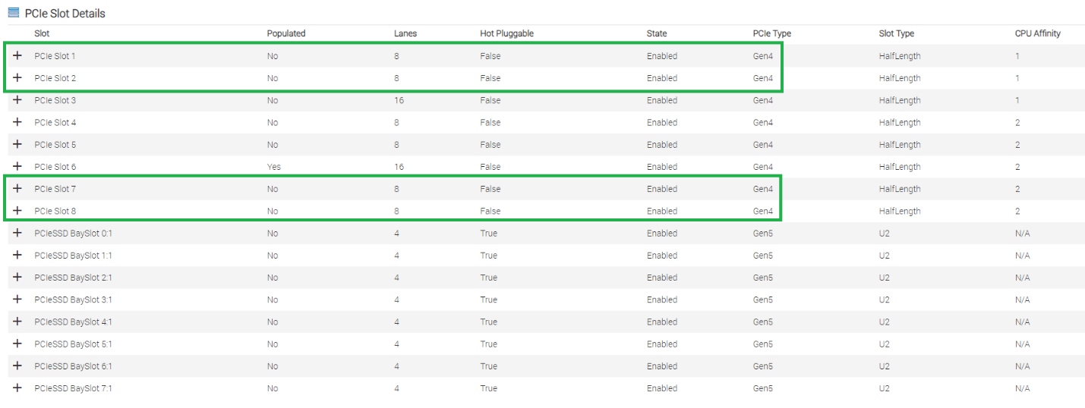Expand PCIe Slot 8 details
Viewport: 1085px width, 408px height.
pyautogui.click(x=17, y=211)
